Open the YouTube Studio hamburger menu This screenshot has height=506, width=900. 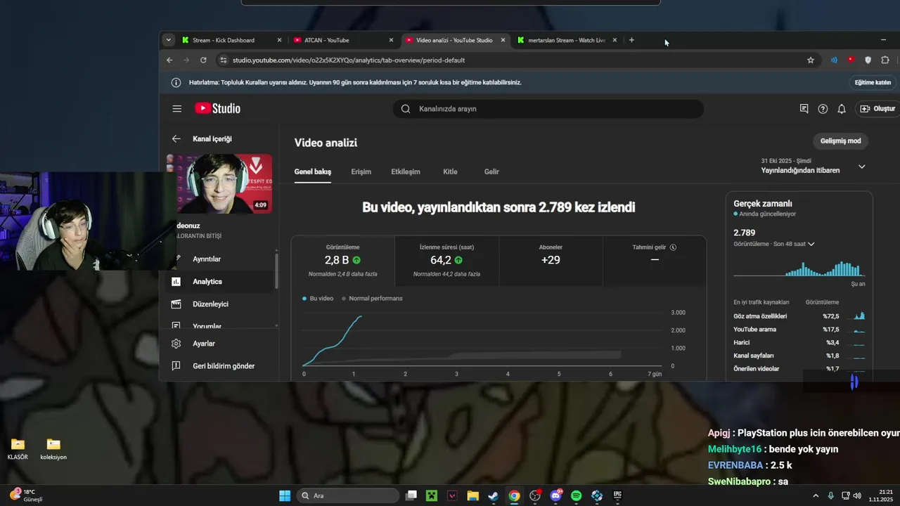[177, 109]
